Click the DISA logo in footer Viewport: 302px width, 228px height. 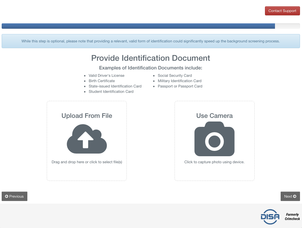(270, 217)
